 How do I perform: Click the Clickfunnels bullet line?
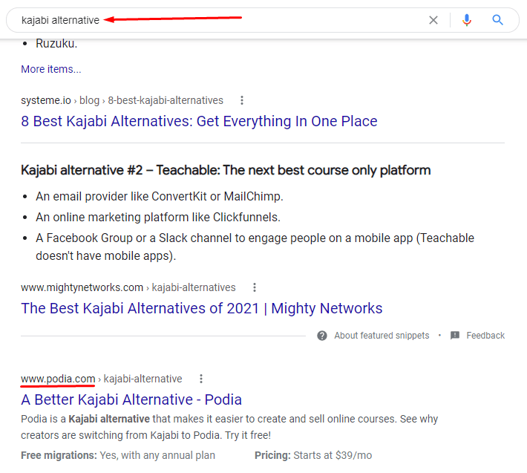[x=158, y=217]
